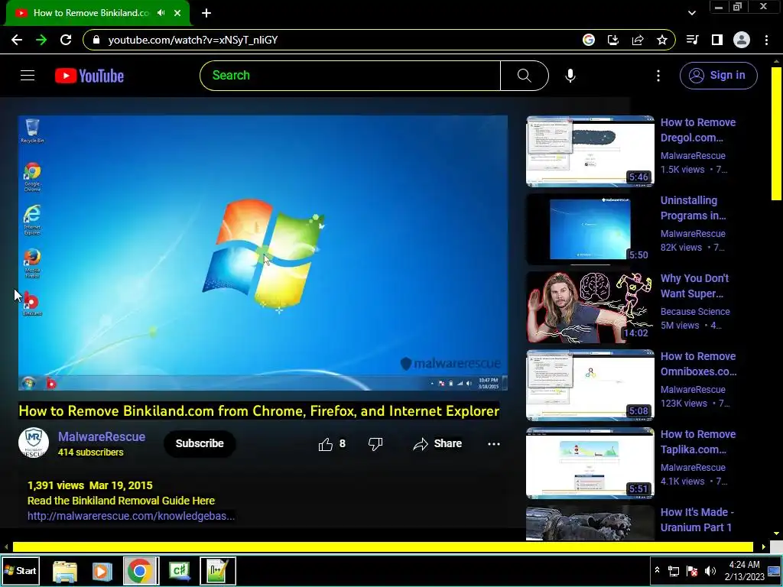Open Uninstalling Programs in... title link
This screenshot has height=587, width=783.
click(693, 208)
